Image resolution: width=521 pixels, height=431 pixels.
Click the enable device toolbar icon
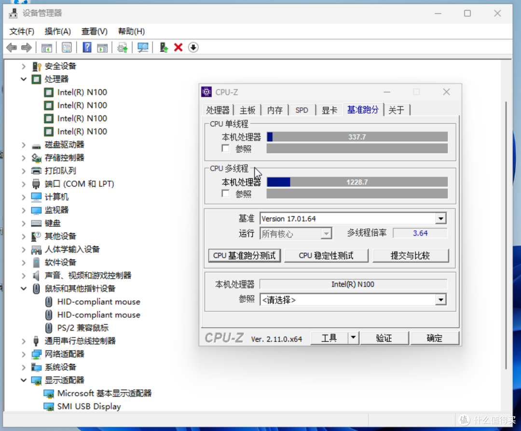point(164,47)
